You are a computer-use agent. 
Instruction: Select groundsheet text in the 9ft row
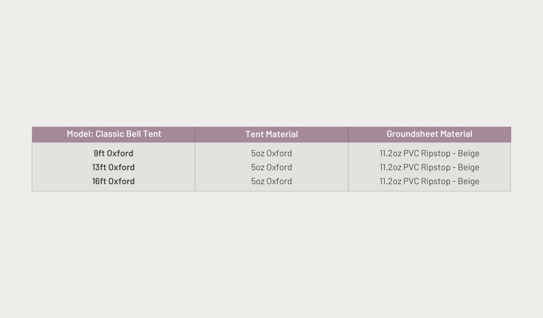pos(429,153)
